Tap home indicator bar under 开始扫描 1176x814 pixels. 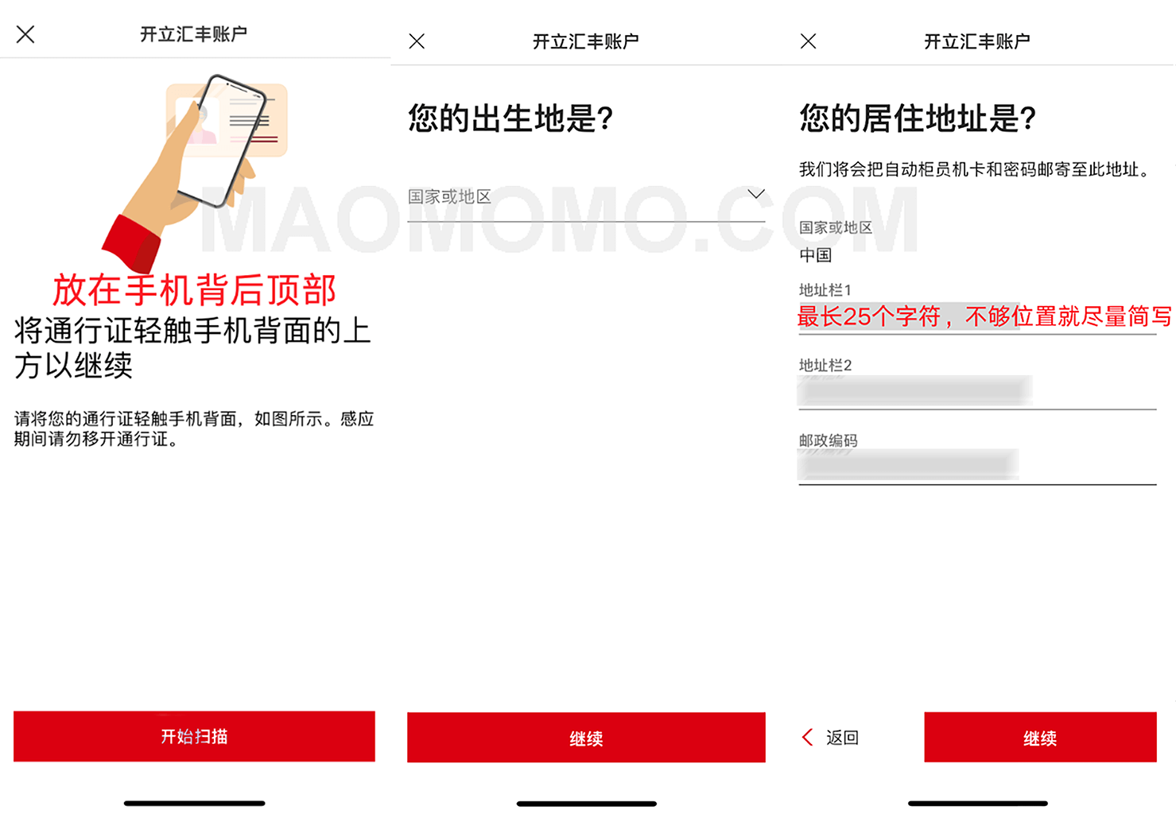194,804
